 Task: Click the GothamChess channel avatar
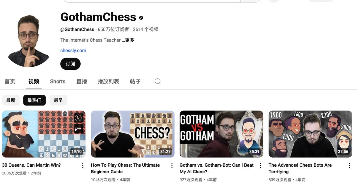pyautogui.click(x=28, y=41)
